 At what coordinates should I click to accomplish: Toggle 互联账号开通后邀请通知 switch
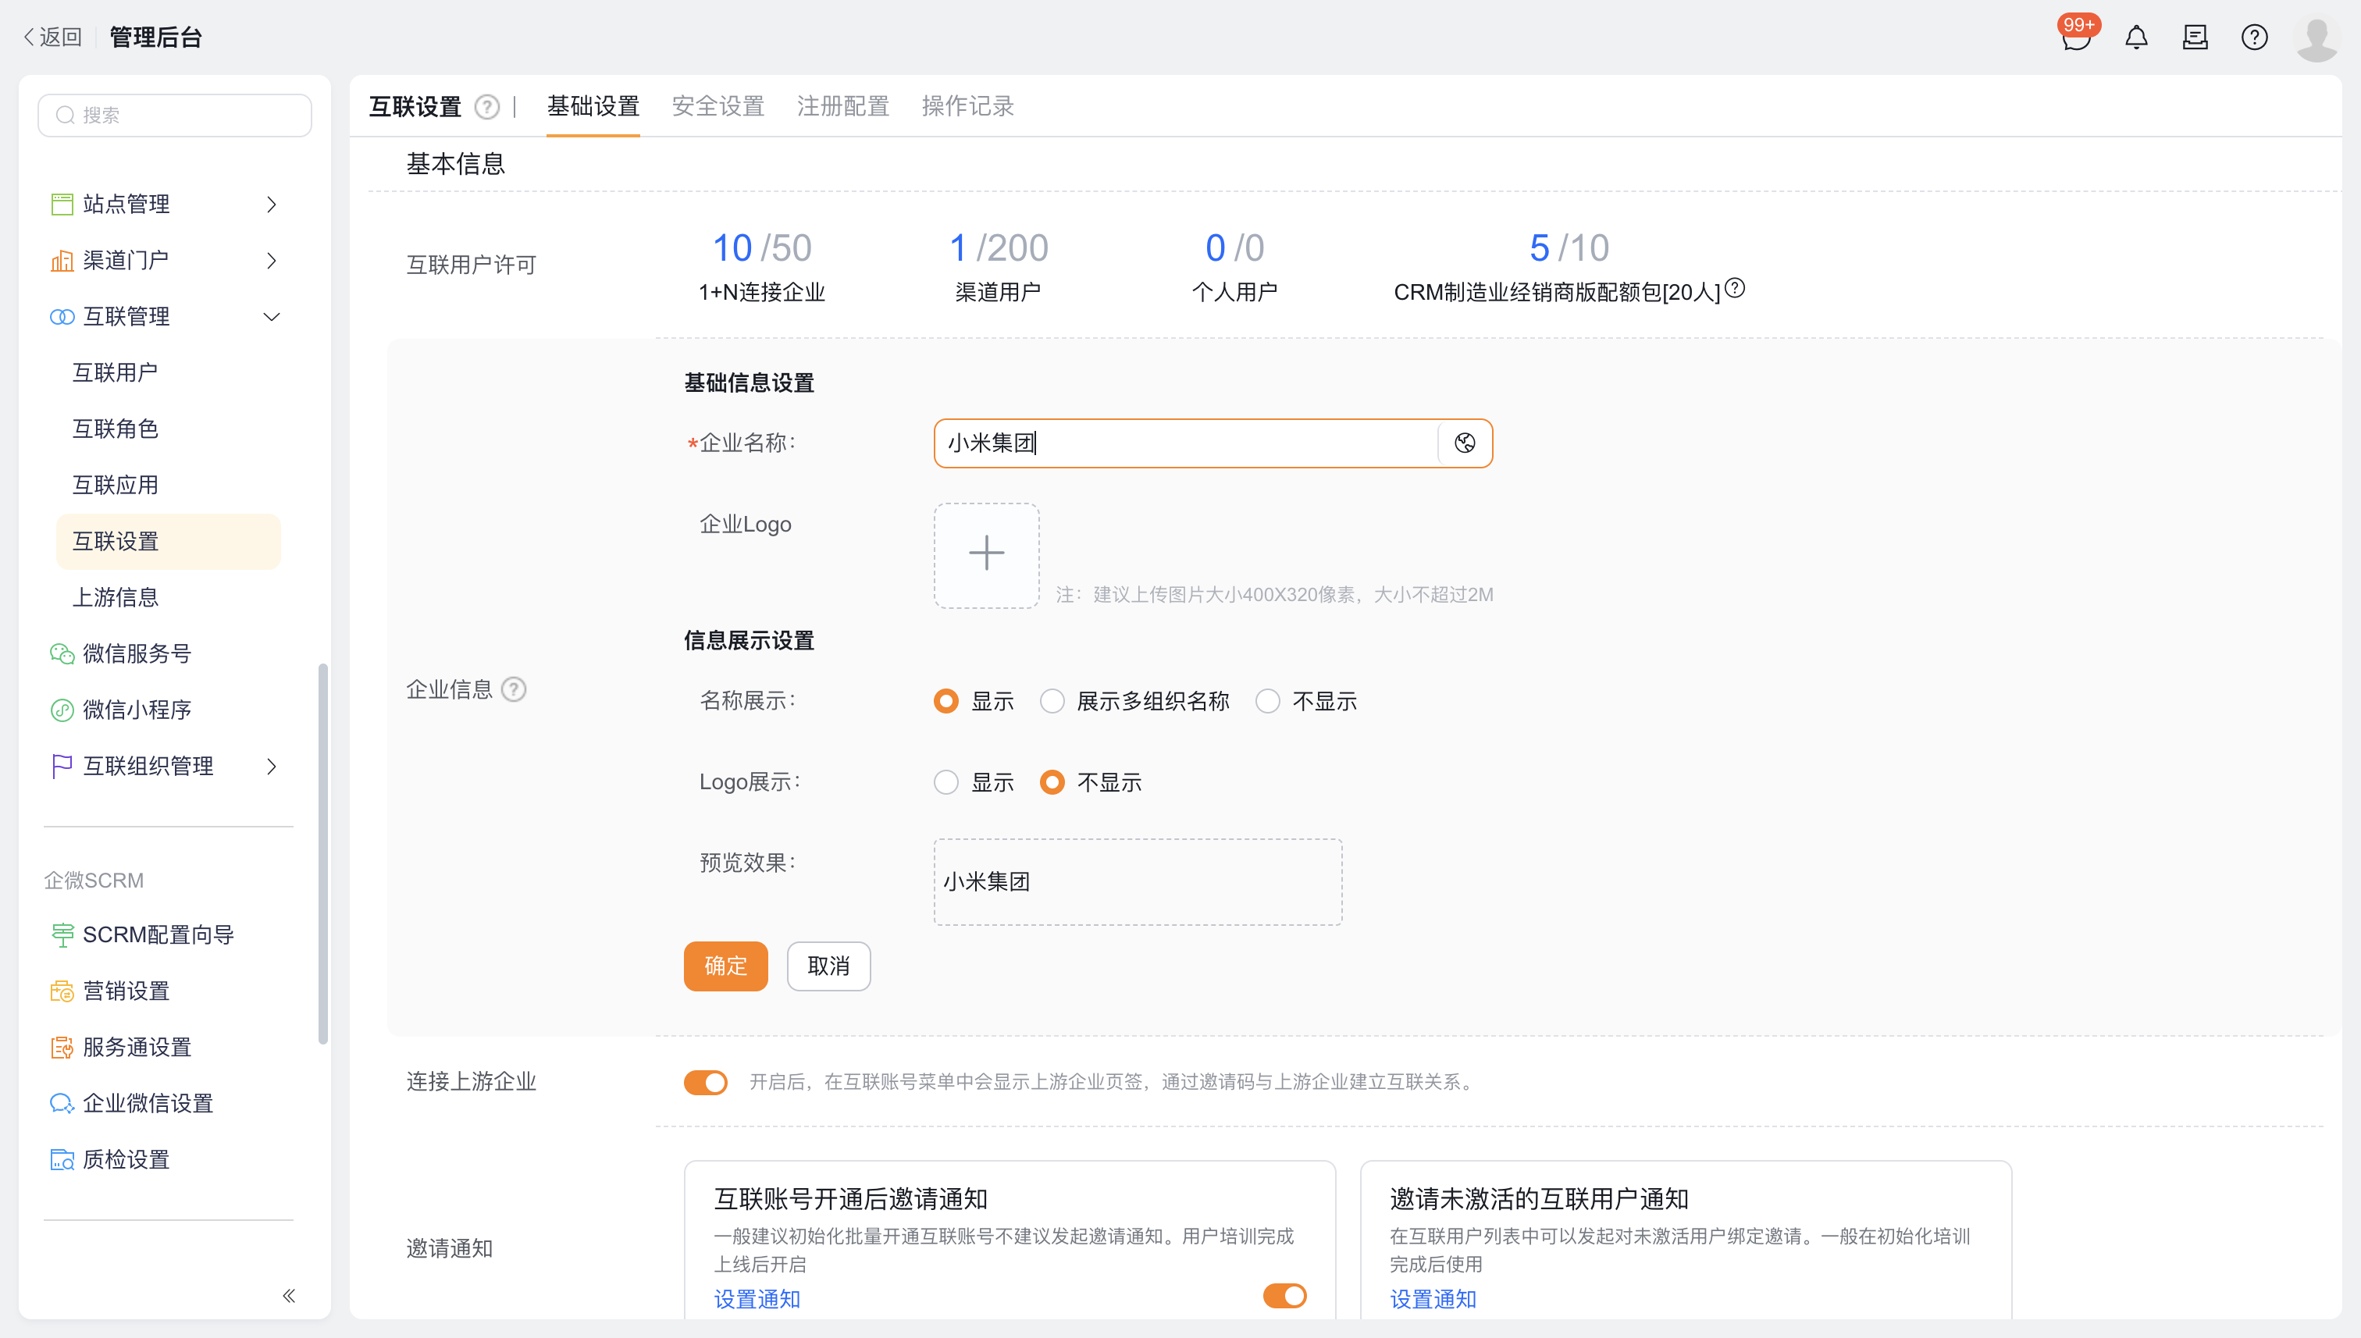tap(1285, 1296)
